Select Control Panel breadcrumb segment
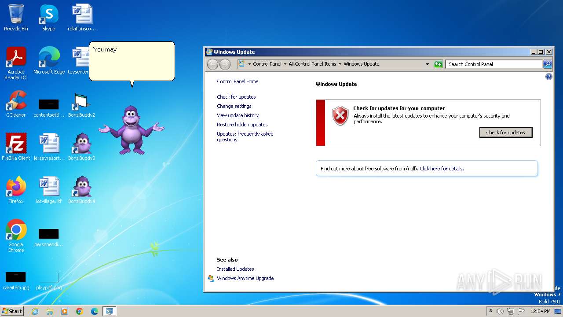 (267, 64)
